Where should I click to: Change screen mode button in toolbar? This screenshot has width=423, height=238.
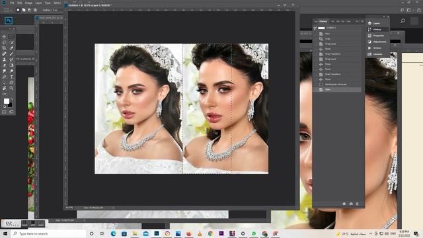[x=11, y=112]
